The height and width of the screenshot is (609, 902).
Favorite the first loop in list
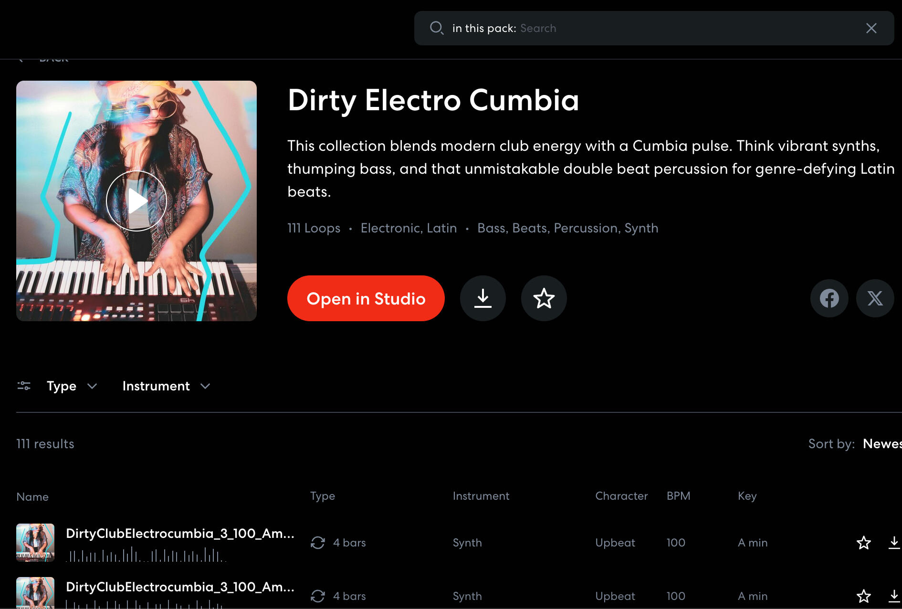[863, 543]
